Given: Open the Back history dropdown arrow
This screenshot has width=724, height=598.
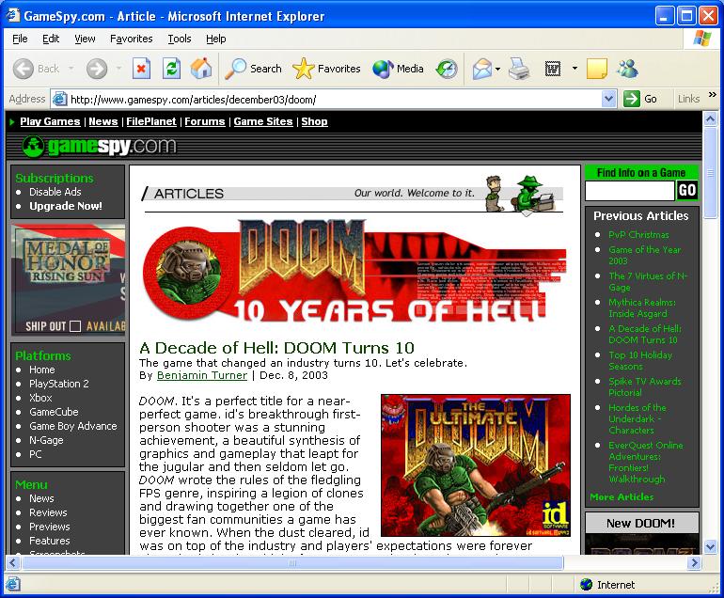Looking at the screenshot, I should 71,69.
